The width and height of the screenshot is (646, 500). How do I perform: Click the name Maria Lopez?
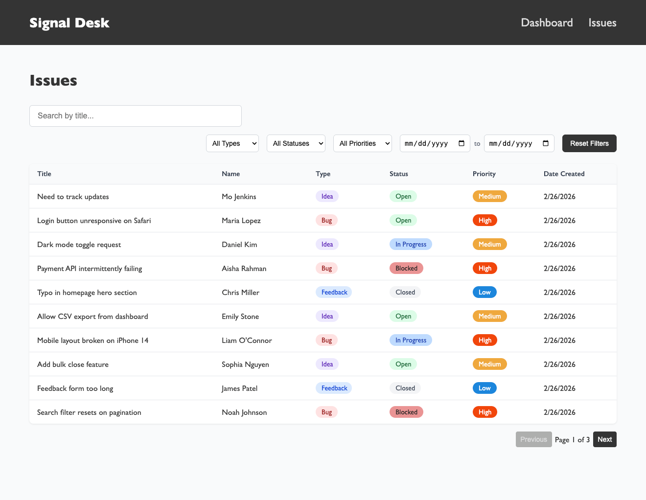point(241,221)
